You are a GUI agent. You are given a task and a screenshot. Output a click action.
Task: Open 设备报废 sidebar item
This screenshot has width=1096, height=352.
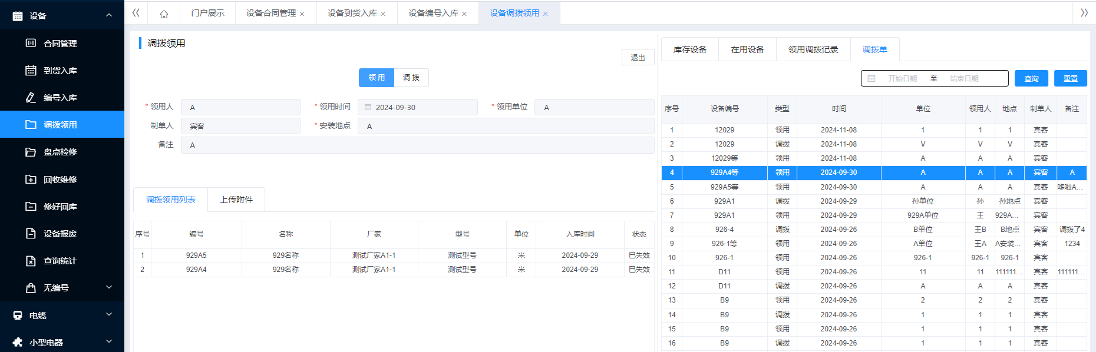tap(60, 234)
